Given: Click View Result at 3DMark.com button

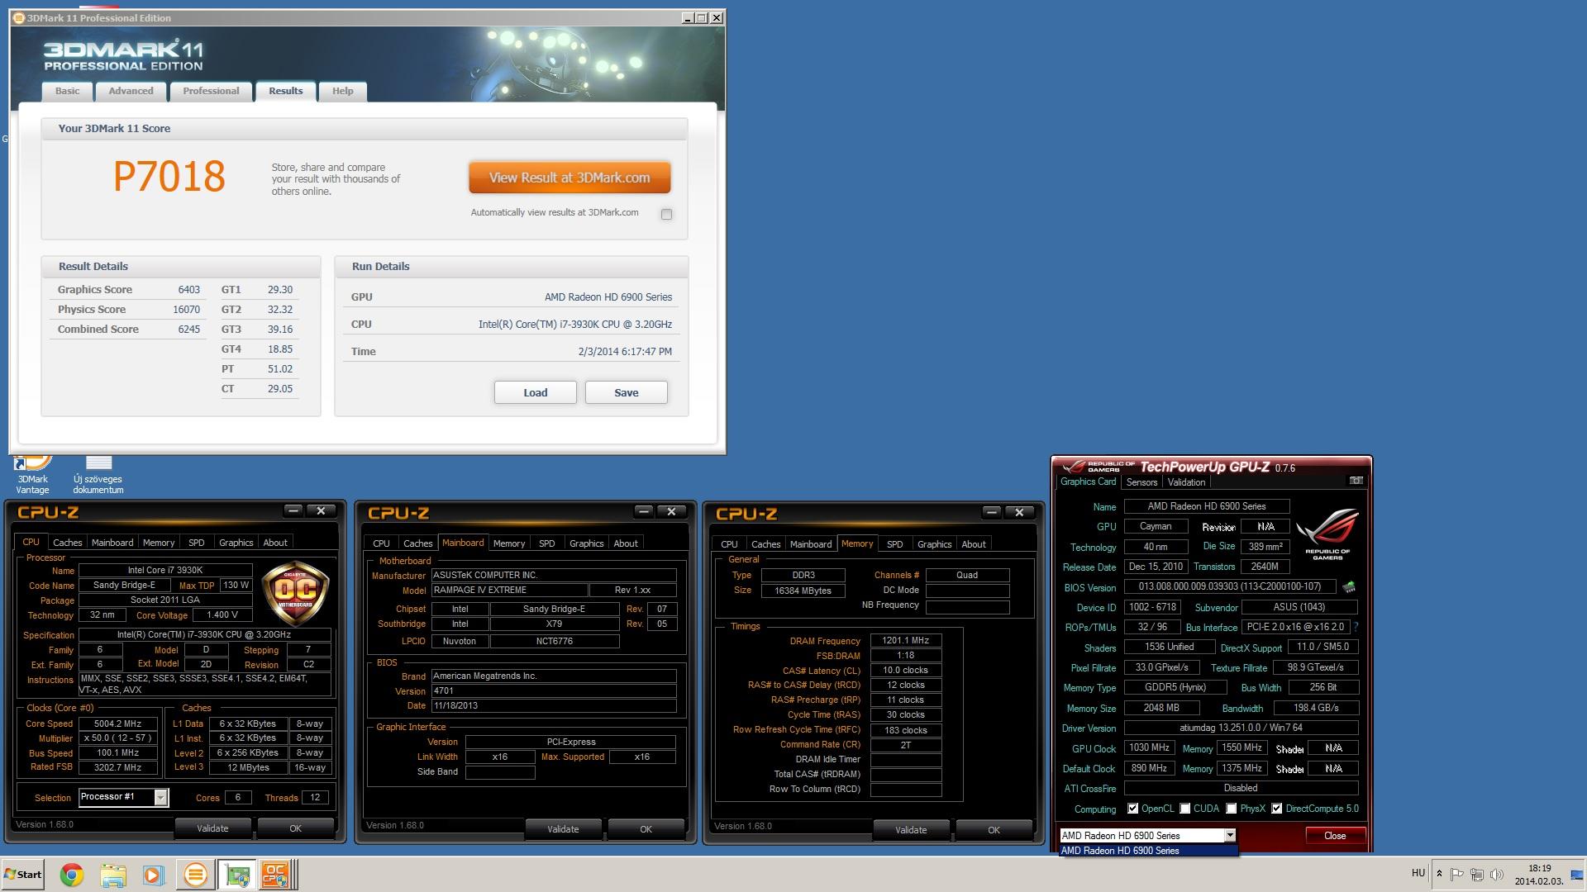Looking at the screenshot, I should [x=569, y=178].
